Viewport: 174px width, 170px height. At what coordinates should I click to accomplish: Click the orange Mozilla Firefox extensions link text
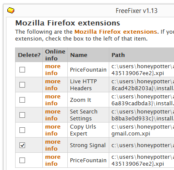116,31
